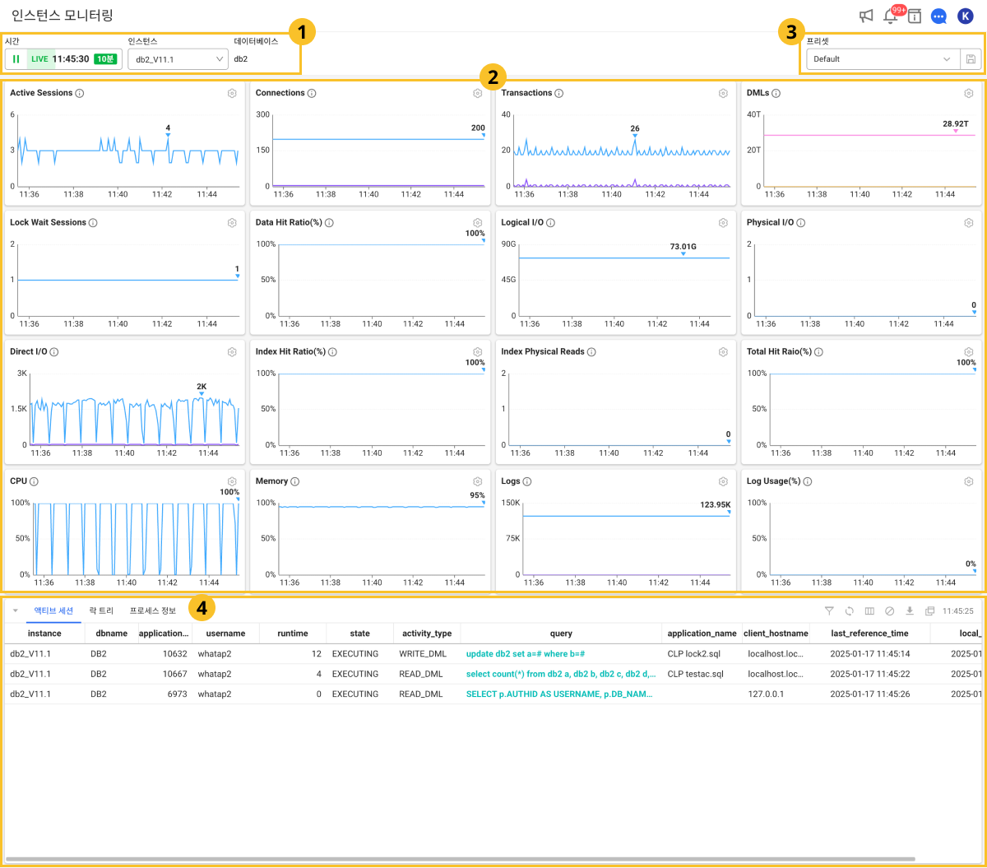The height and width of the screenshot is (868, 987).
Task: Click the CLP lock2.sql application name cell
Action: [696, 654]
